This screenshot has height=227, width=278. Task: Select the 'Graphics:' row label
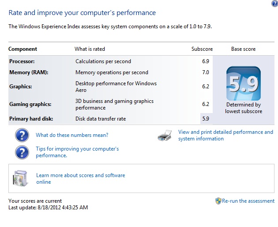tap(21, 87)
